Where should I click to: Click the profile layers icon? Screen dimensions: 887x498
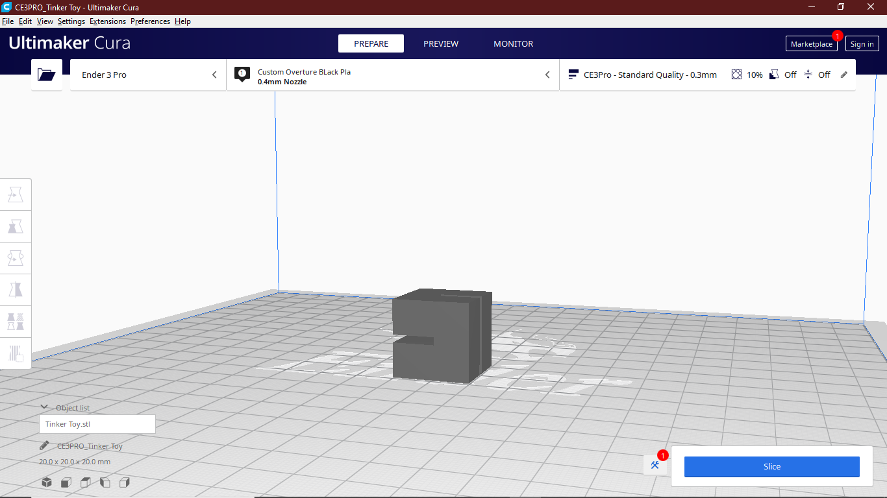(573, 75)
